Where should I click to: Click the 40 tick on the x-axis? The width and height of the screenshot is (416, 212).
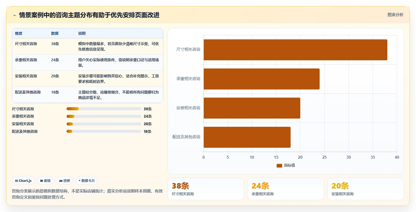397,157
